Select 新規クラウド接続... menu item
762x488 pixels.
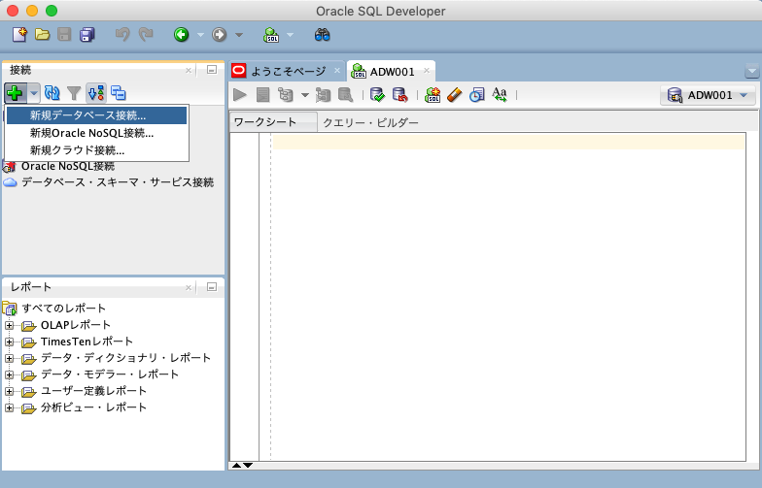coord(77,150)
